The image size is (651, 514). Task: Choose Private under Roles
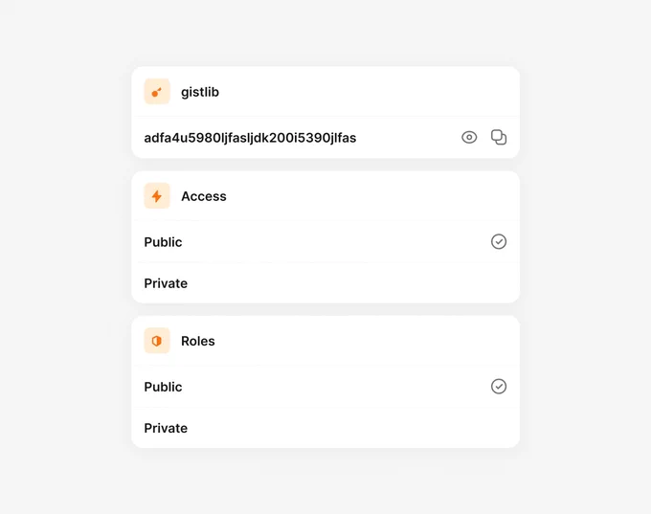click(325, 428)
